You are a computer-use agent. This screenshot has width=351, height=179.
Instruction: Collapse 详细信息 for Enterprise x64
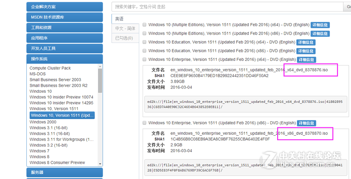pos(306,60)
